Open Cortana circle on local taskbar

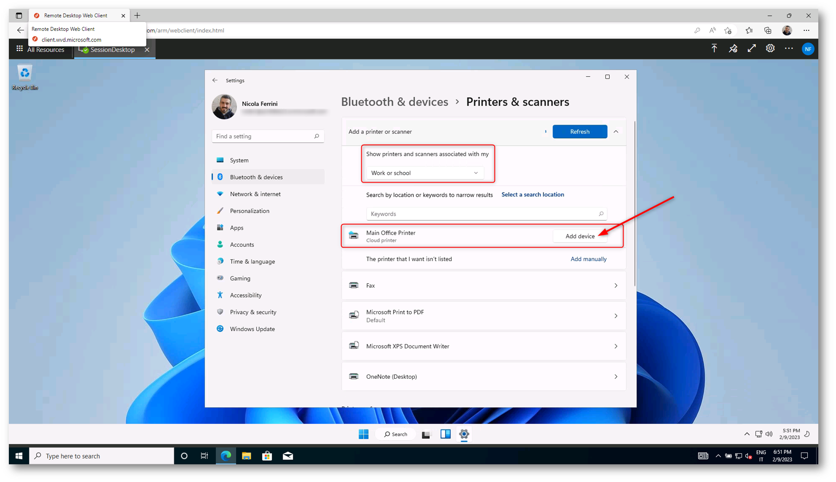[184, 456]
